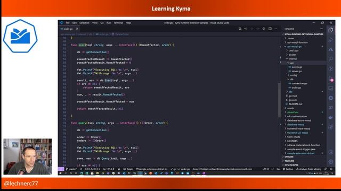Open the Windows Start button
The height and width of the screenshot is (191, 341).
click(x=60, y=173)
